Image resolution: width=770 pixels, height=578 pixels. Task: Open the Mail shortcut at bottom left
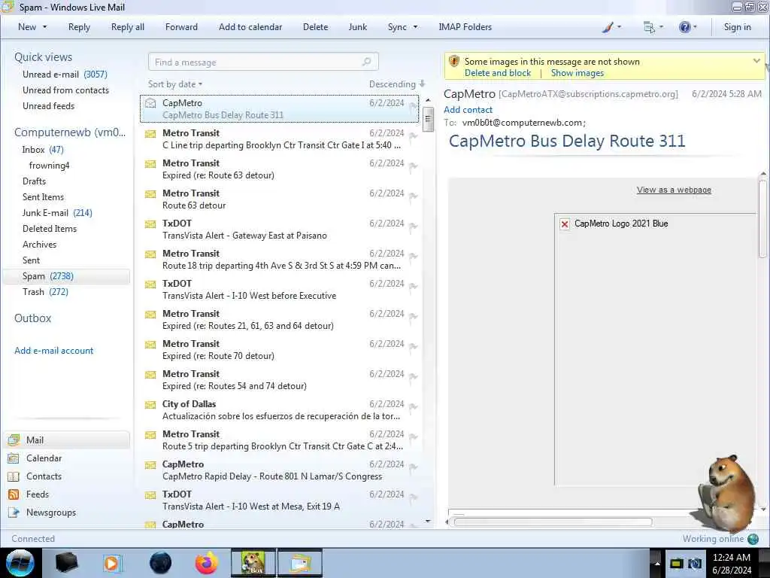pyautogui.click(x=67, y=440)
